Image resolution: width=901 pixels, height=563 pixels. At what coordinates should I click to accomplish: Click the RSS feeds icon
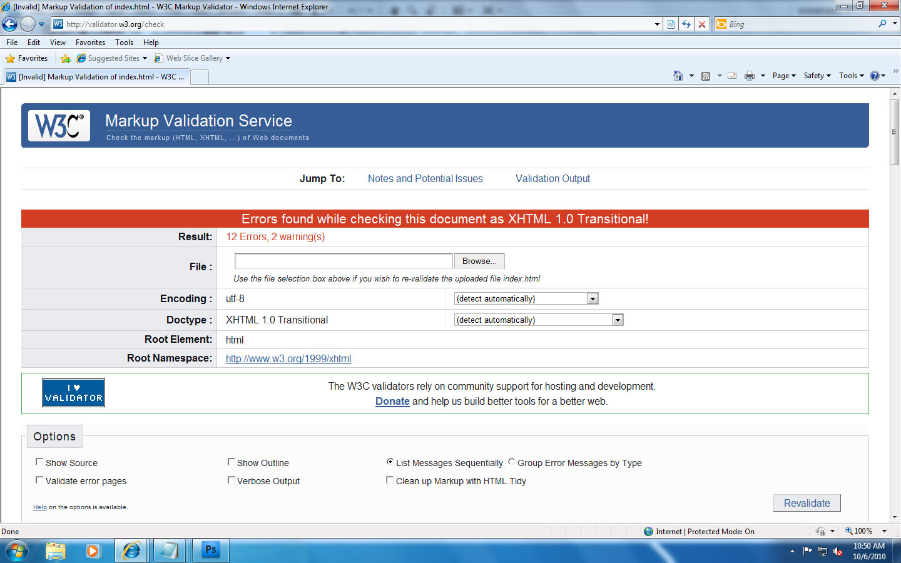tap(706, 76)
